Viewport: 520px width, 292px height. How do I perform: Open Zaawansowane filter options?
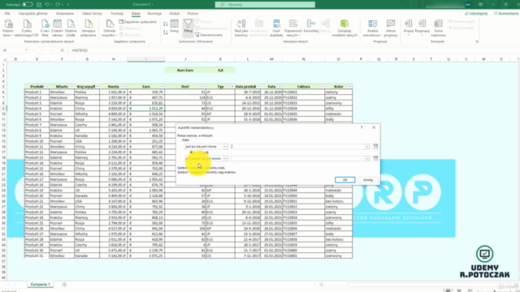[209, 35]
